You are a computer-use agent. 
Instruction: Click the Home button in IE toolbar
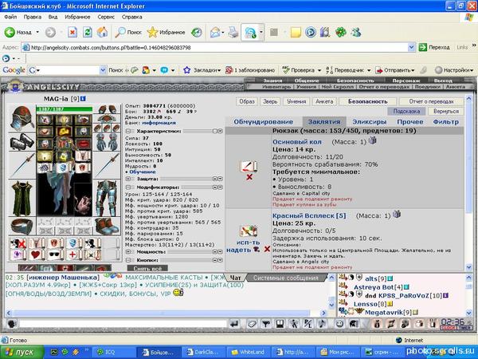click(102, 32)
